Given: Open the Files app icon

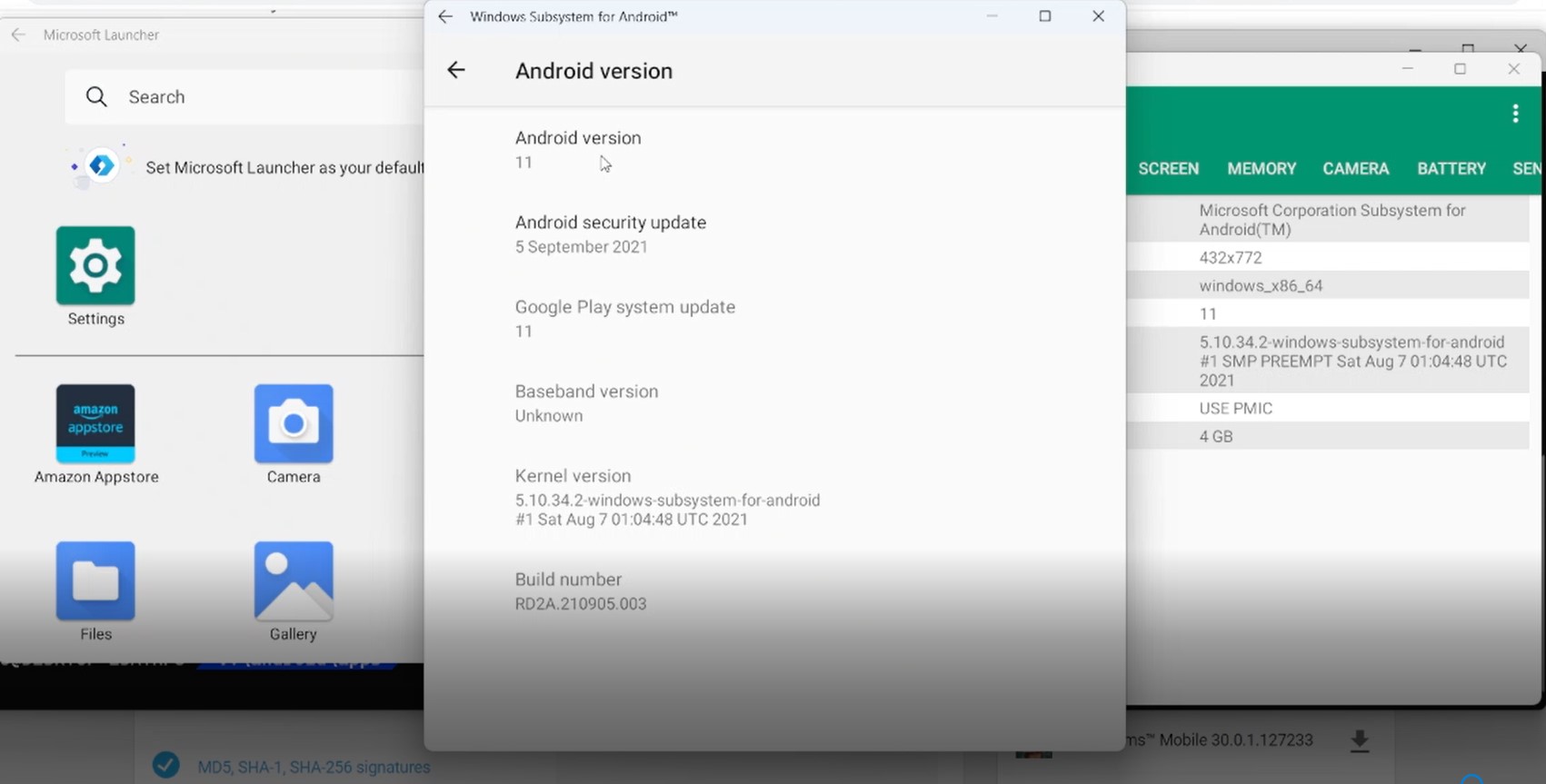Looking at the screenshot, I should [x=95, y=581].
